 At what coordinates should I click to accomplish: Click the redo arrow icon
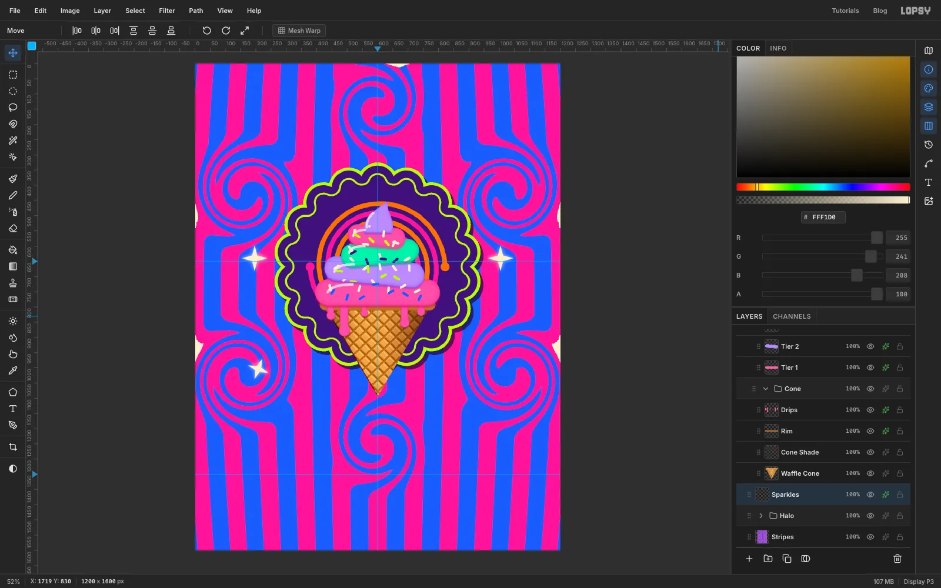(226, 31)
